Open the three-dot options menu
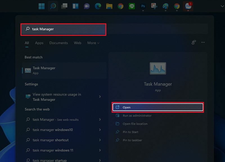This screenshot has width=225, height=162. pos(203,42)
